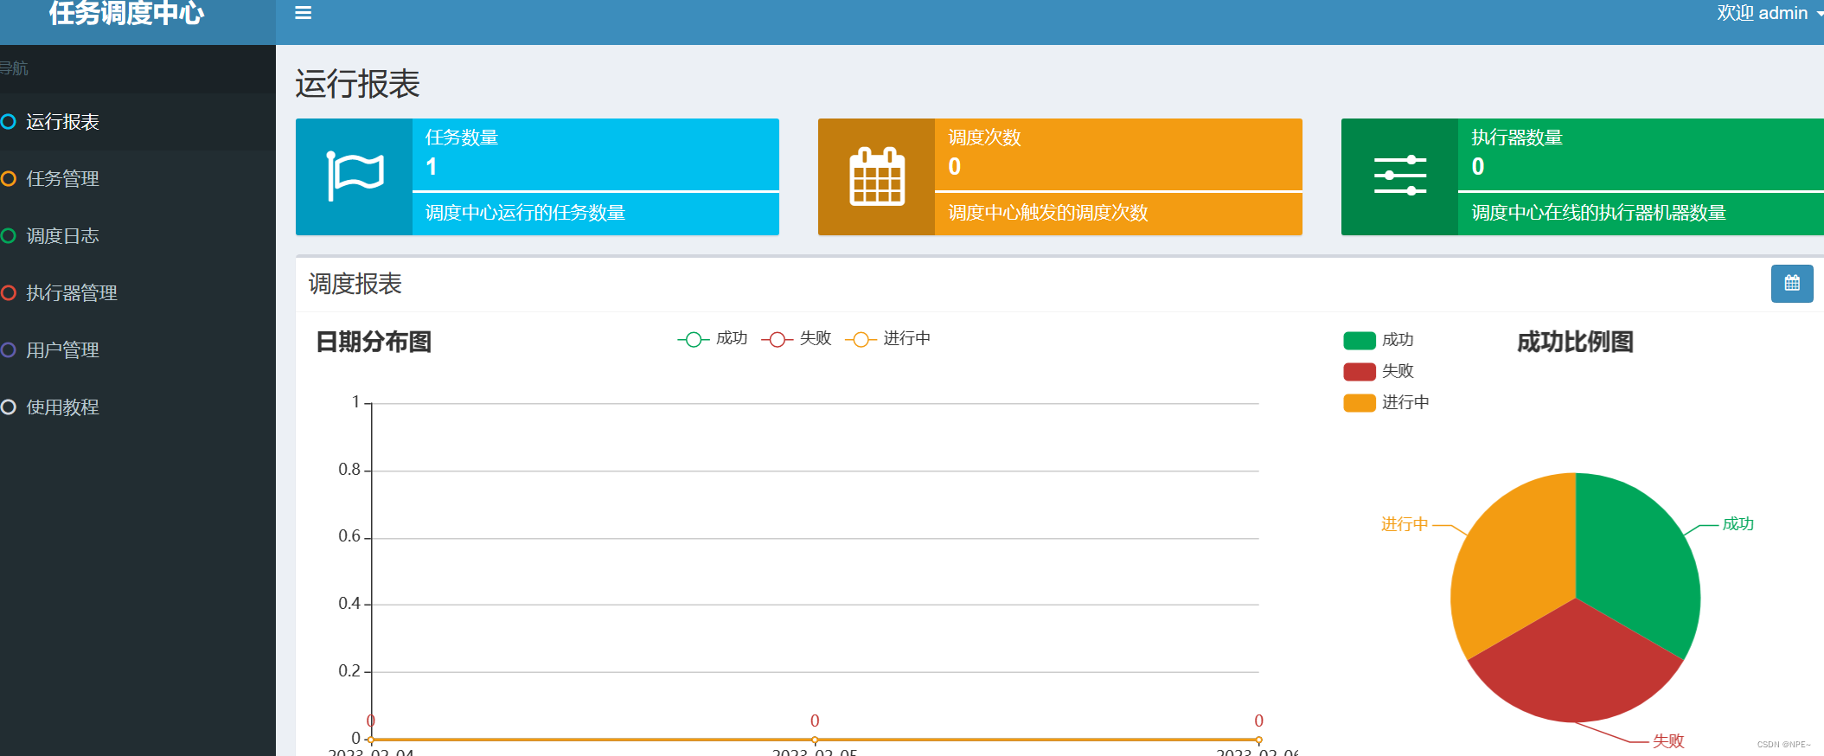Image resolution: width=1824 pixels, height=756 pixels.
Task: Toggle 进行中 series in line chart legend
Action: (888, 339)
